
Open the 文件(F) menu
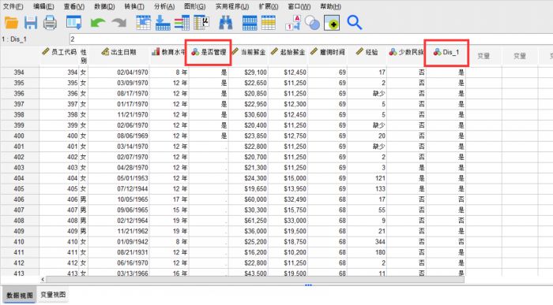coord(13,6)
